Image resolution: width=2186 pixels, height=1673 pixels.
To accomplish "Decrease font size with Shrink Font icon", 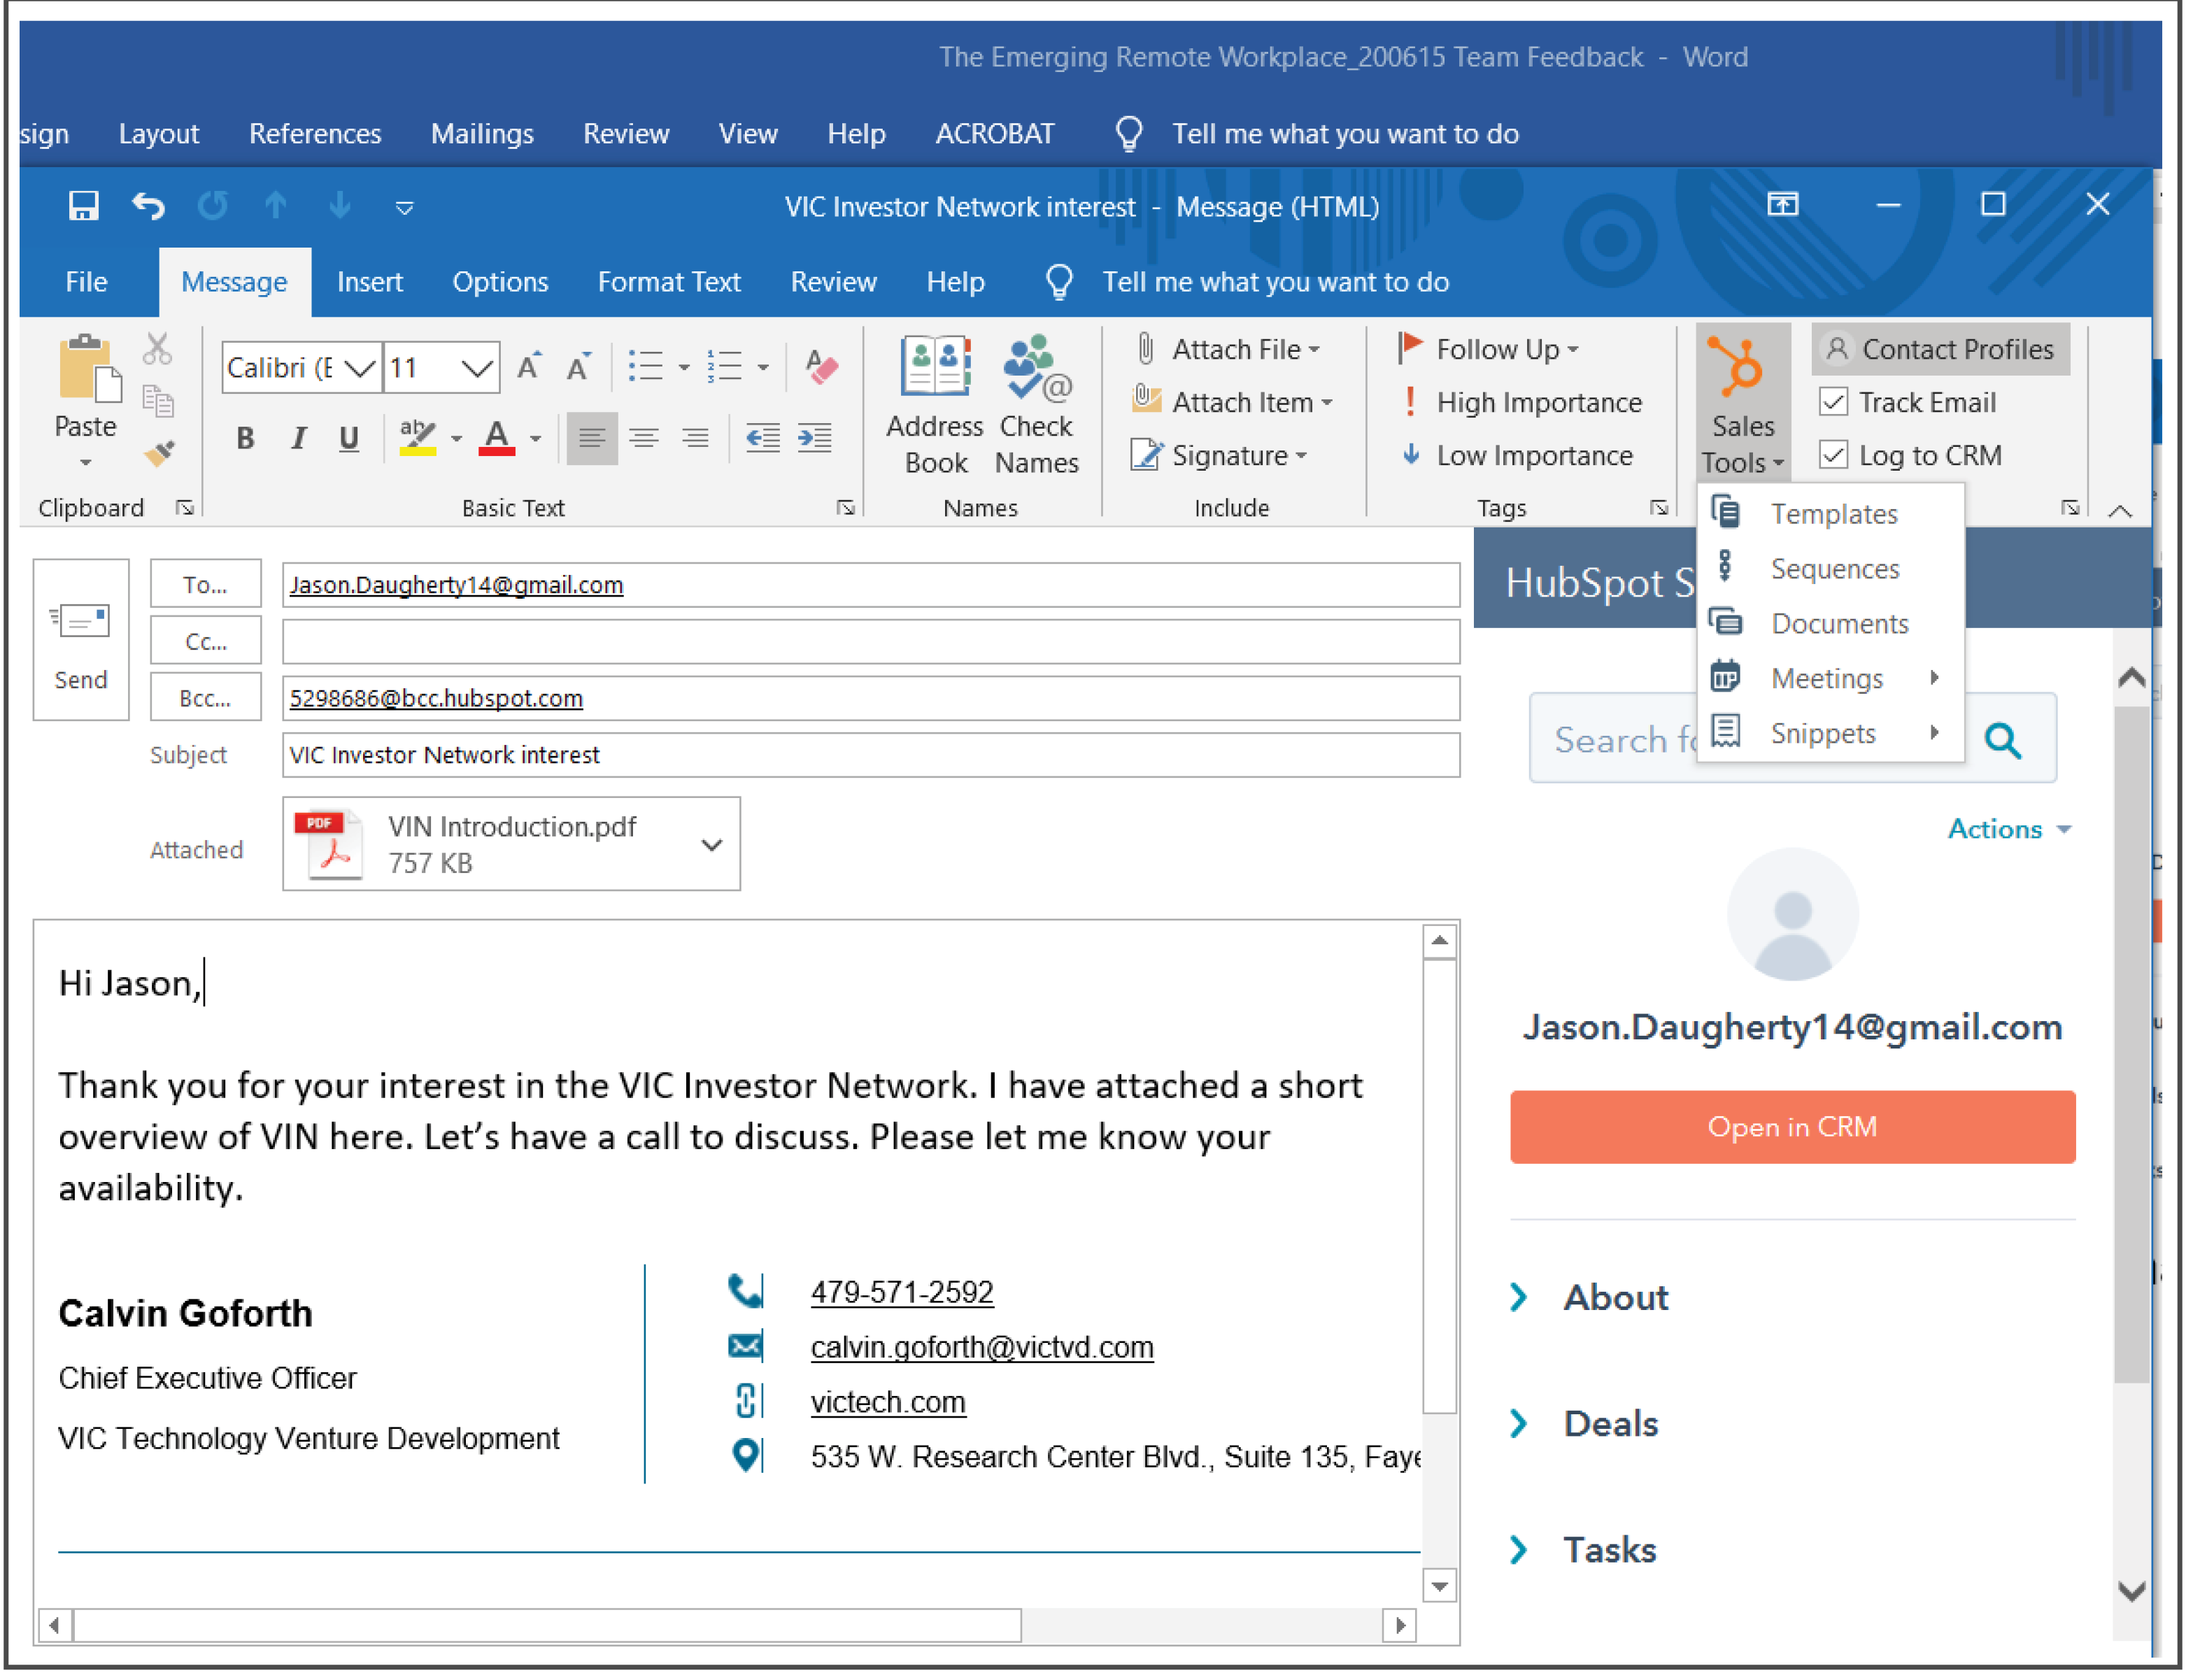I will tap(579, 367).
